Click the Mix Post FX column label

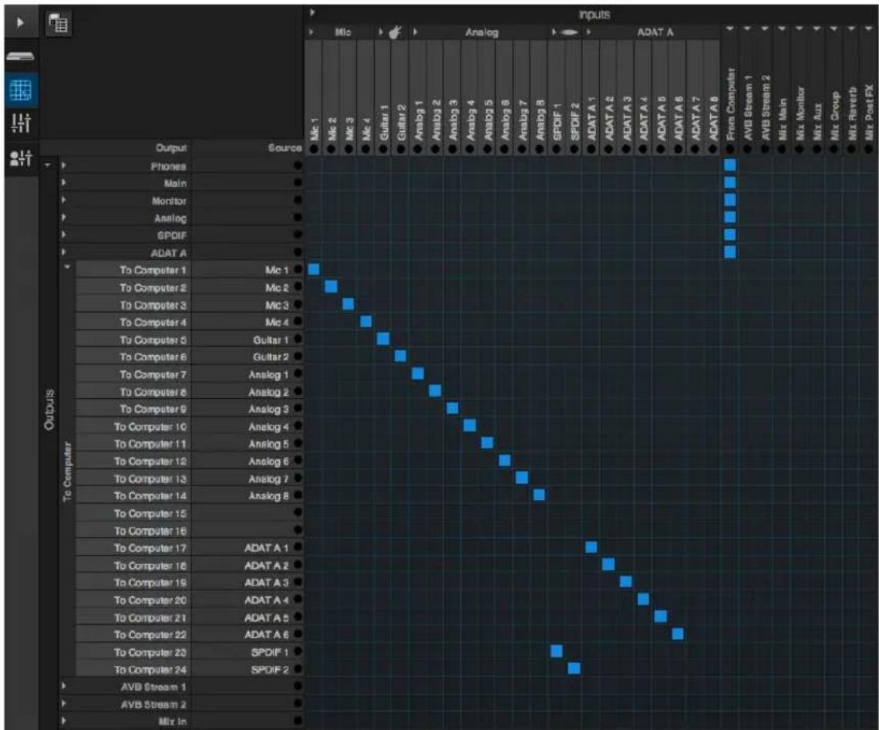point(869,112)
